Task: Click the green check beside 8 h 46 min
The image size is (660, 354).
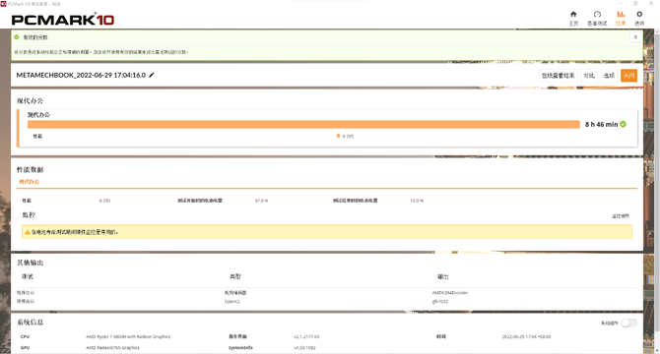Action: [x=623, y=124]
